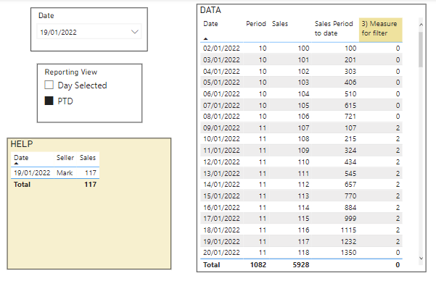Select the 08/01/2022 date cell
Image resolution: width=436 pixels, height=281 pixels.
(221, 117)
